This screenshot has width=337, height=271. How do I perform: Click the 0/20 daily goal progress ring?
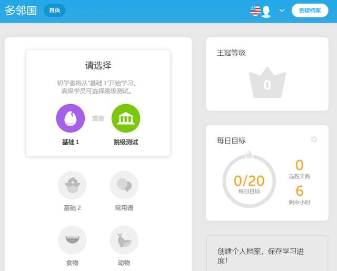249,181
